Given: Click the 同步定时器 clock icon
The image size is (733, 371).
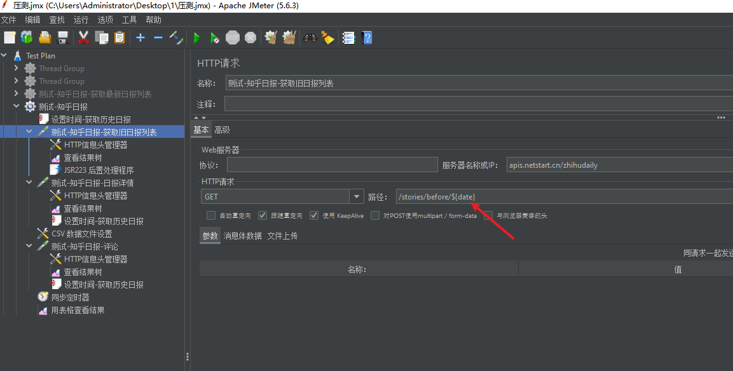Looking at the screenshot, I should tap(43, 297).
